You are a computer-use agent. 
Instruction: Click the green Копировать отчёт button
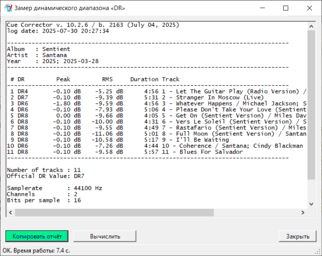pos(37,236)
